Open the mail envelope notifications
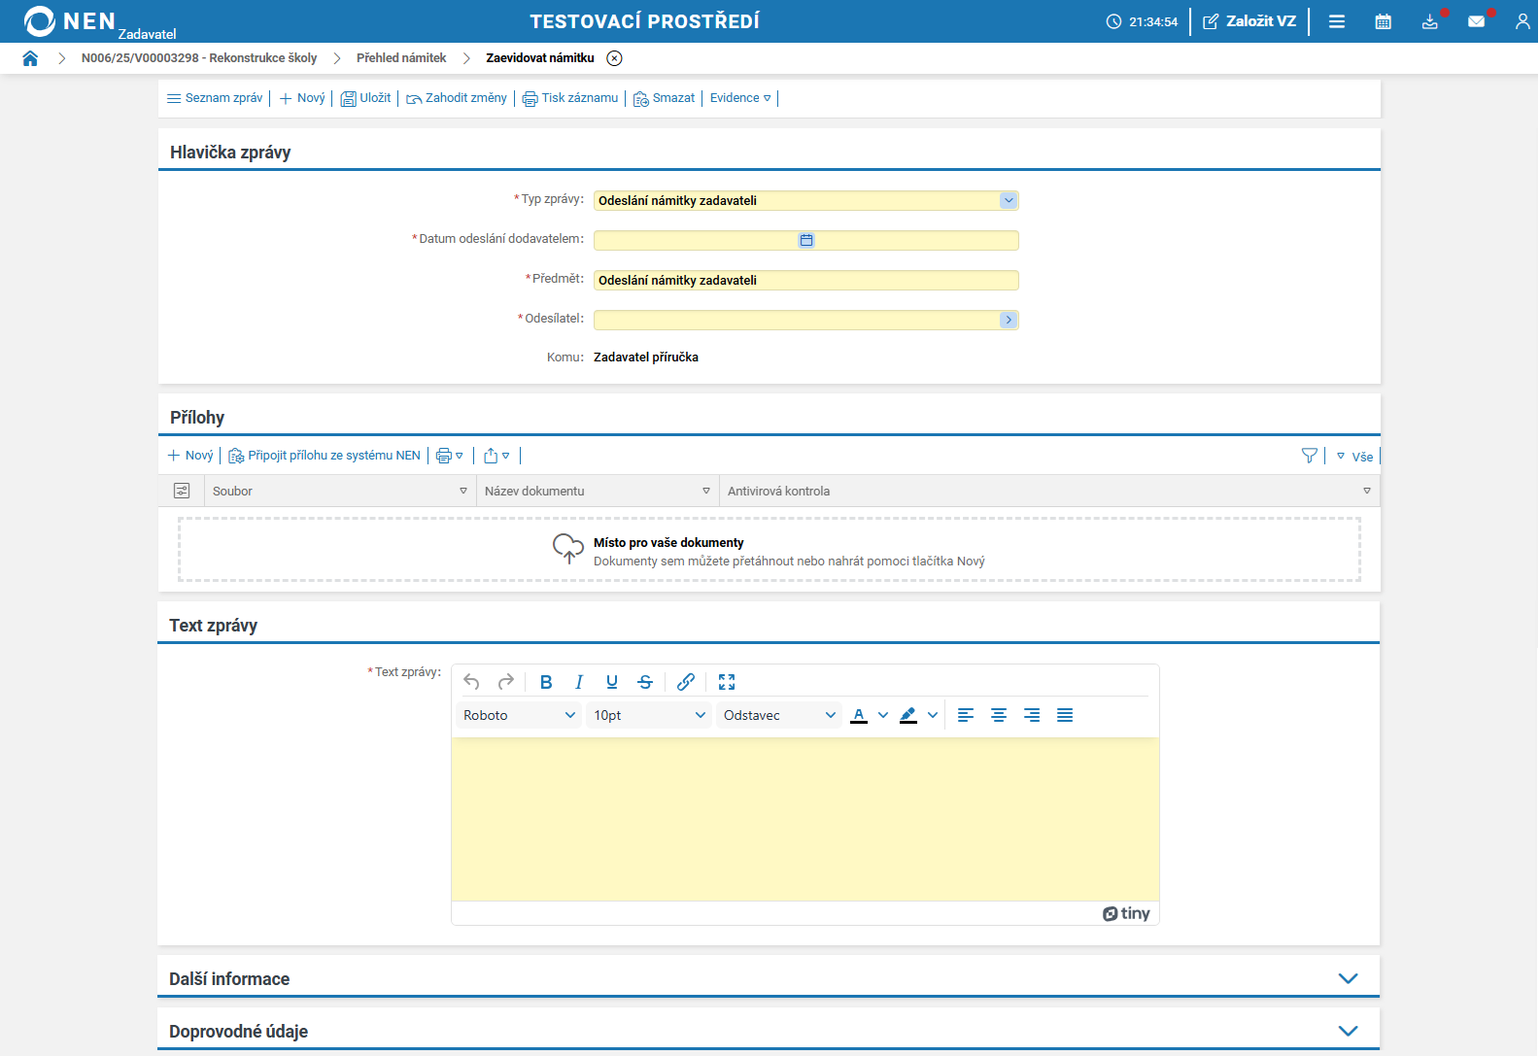 [x=1476, y=21]
